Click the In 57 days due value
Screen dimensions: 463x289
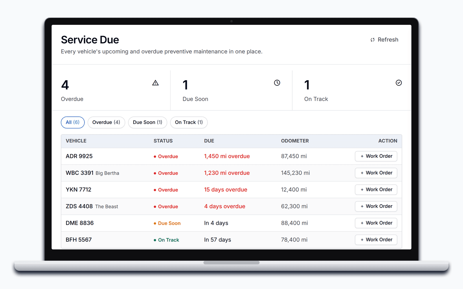pos(218,240)
